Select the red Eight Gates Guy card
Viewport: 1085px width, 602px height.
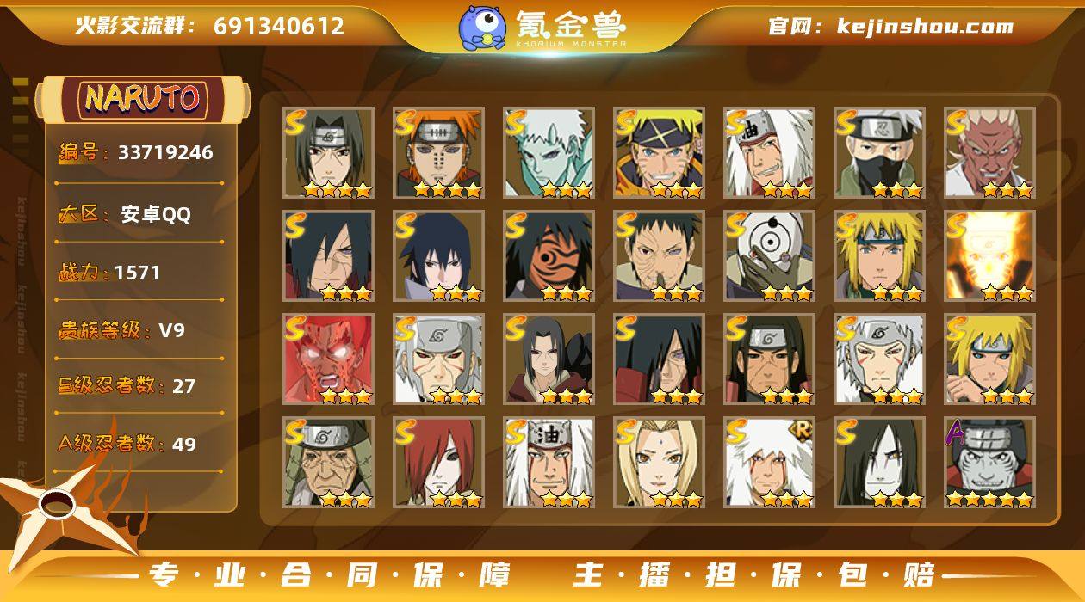(328, 359)
